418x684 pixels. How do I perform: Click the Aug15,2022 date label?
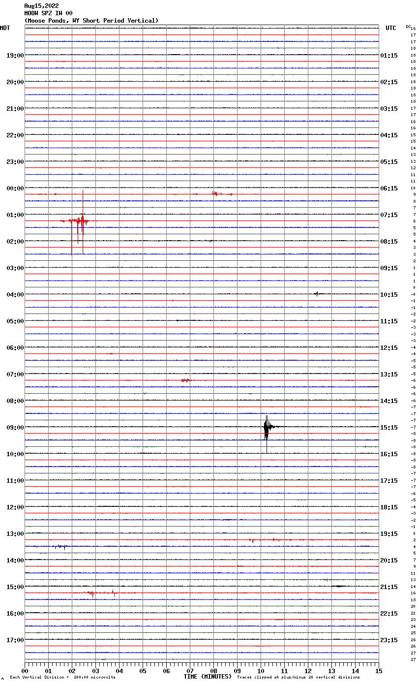[x=41, y=6]
